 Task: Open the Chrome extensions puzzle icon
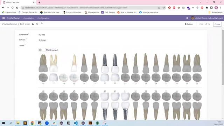coord(207,8)
